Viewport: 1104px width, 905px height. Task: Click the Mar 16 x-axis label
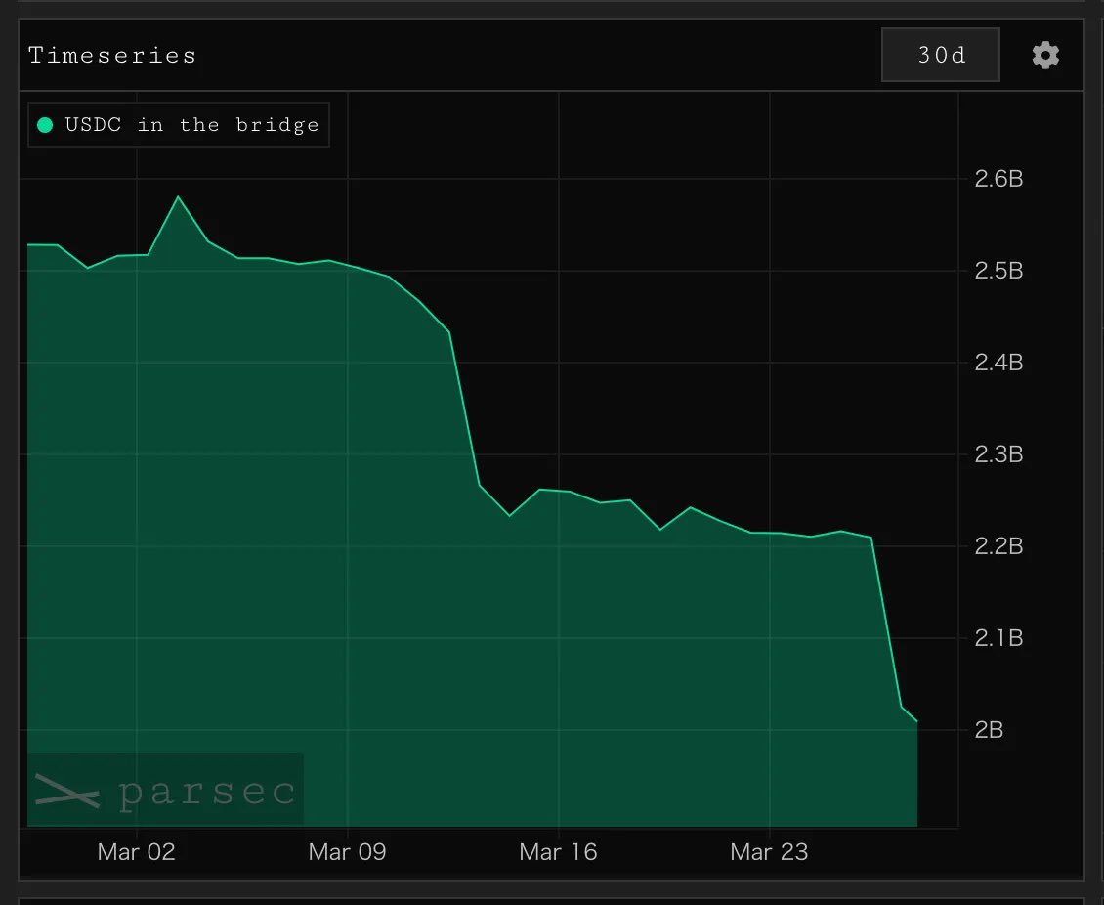tap(558, 852)
